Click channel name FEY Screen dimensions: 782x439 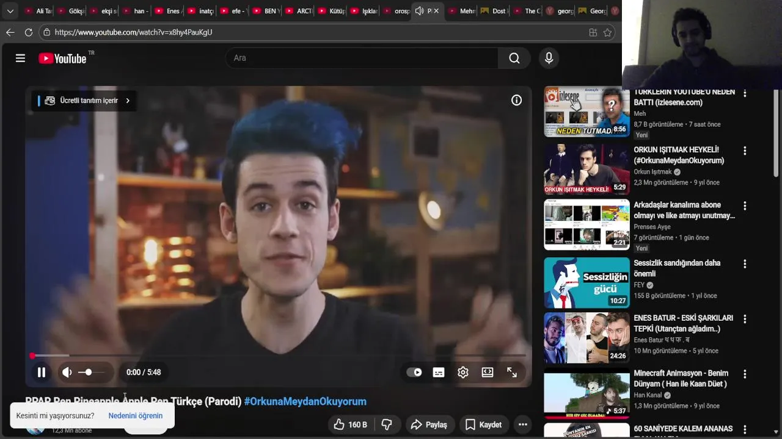pyautogui.click(x=639, y=285)
